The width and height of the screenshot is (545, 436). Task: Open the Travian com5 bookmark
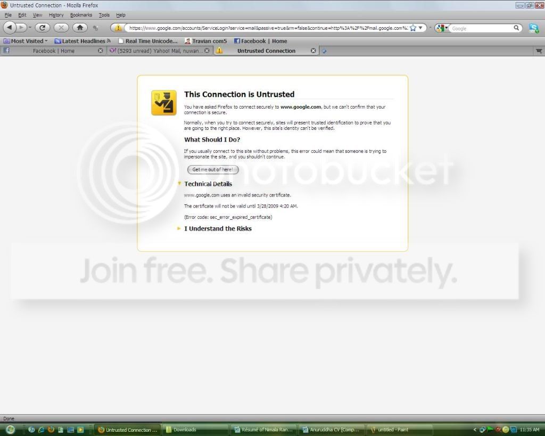[205, 41]
